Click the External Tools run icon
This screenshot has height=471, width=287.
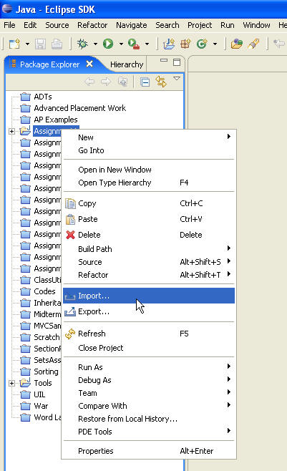point(134,44)
